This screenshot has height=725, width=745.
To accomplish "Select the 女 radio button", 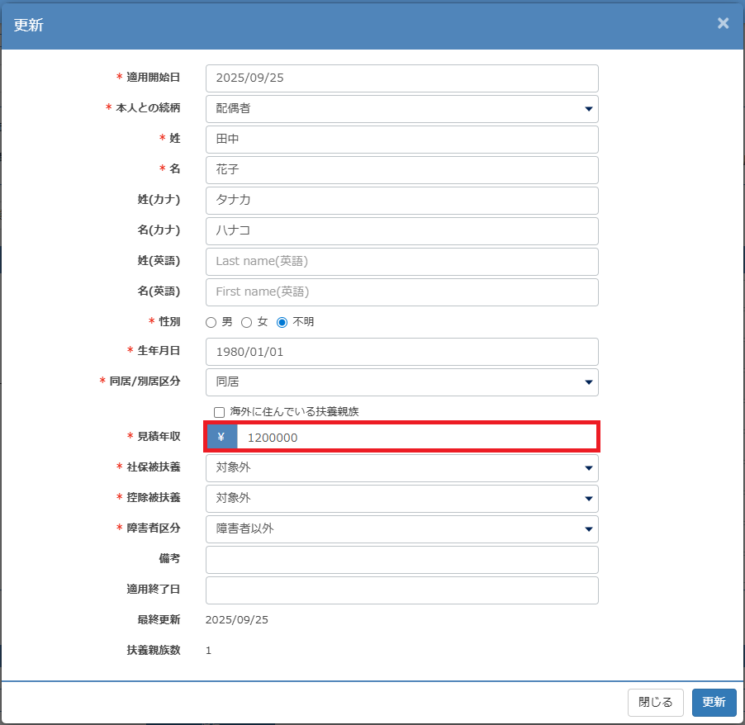I will click(x=246, y=322).
